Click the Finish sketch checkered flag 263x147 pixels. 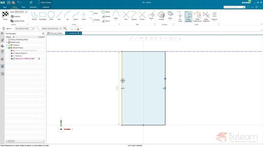(x=5, y=16)
